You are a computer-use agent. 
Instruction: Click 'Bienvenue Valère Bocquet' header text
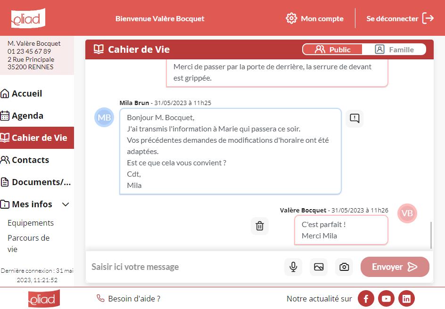160,19
